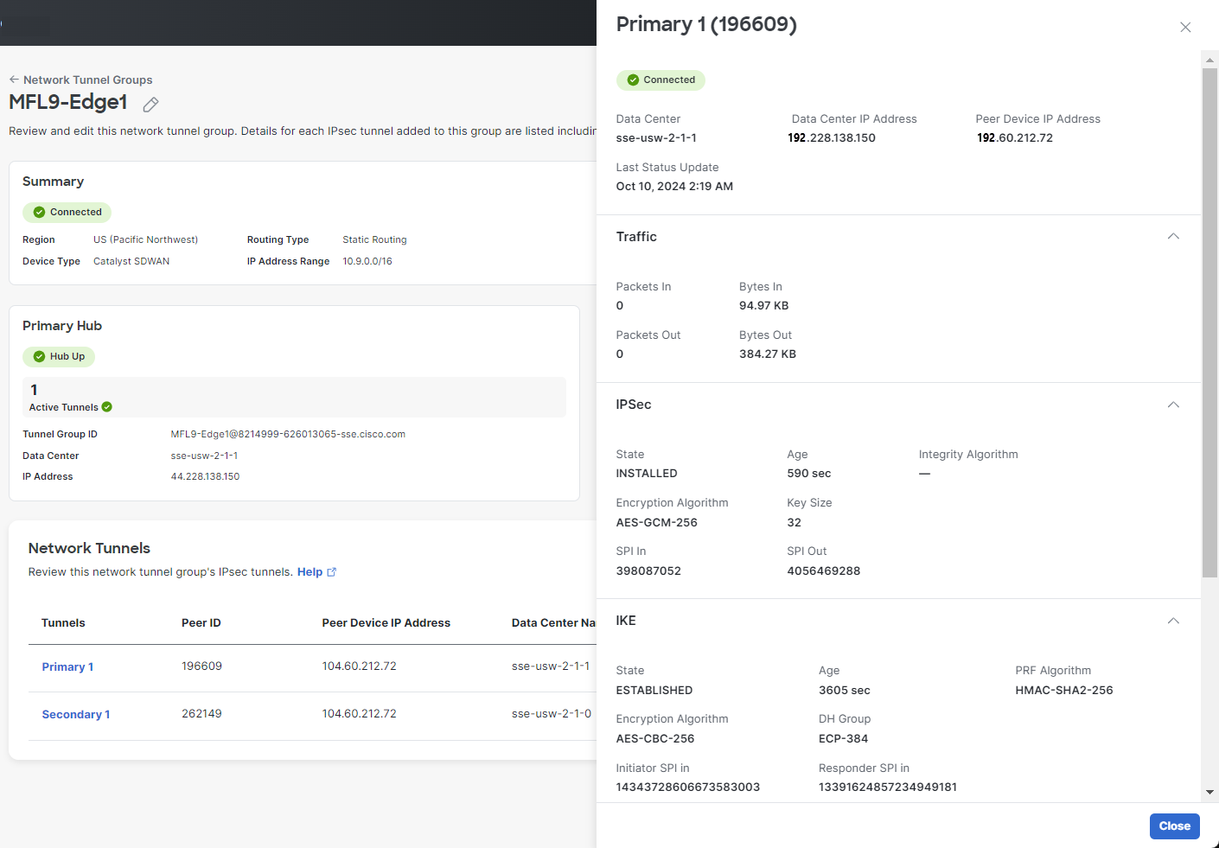This screenshot has height=848, width=1219.
Task: Click Routing Type value Static Routing
Action: click(374, 239)
